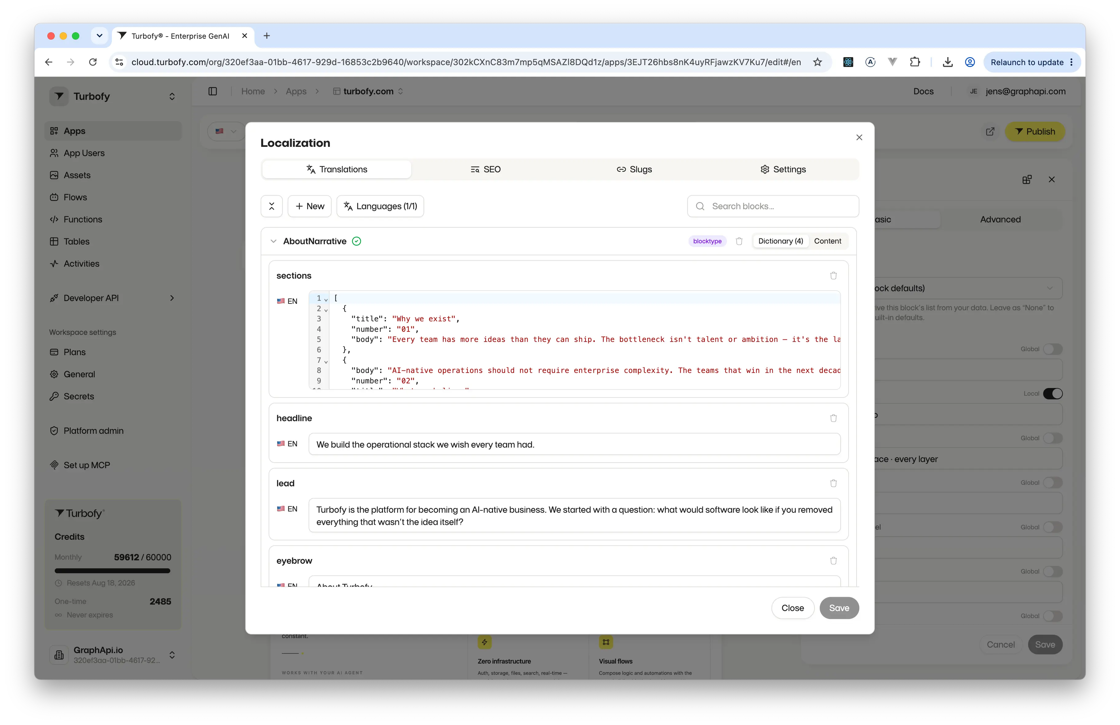Delete the eyebrow key trash icon
The height and width of the screenshot is (725, 1120).
coord(834,560)
